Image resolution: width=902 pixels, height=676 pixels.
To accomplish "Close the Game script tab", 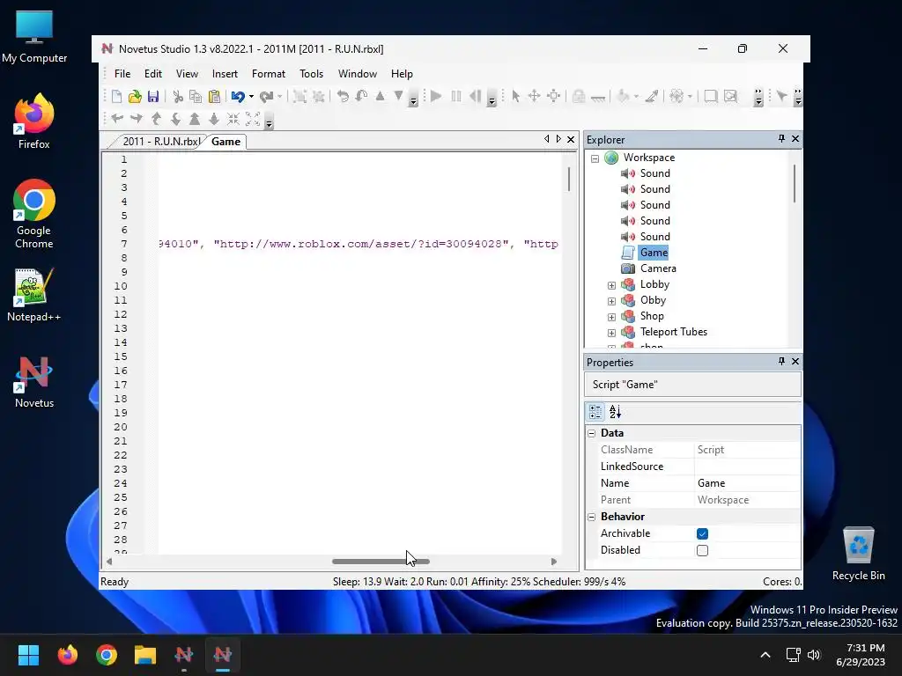I will pos(571,139).
